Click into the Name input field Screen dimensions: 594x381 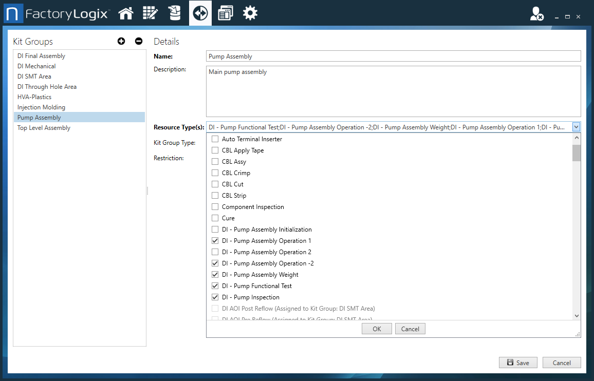click(393, 56)
